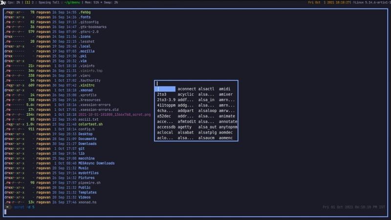The height and width of the screenshot is (220, 391).
Task: Click the Spacing Tall layout indicator
Action: click(x=49, y=2)
